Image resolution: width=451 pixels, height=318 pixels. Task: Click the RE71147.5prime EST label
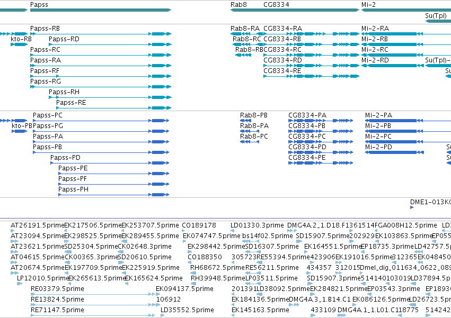58,310
